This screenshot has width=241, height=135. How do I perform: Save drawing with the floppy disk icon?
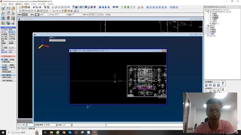[x=26, y=7]
